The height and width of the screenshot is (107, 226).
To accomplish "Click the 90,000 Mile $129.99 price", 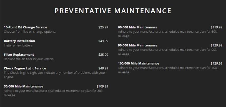I will (217, 45).
